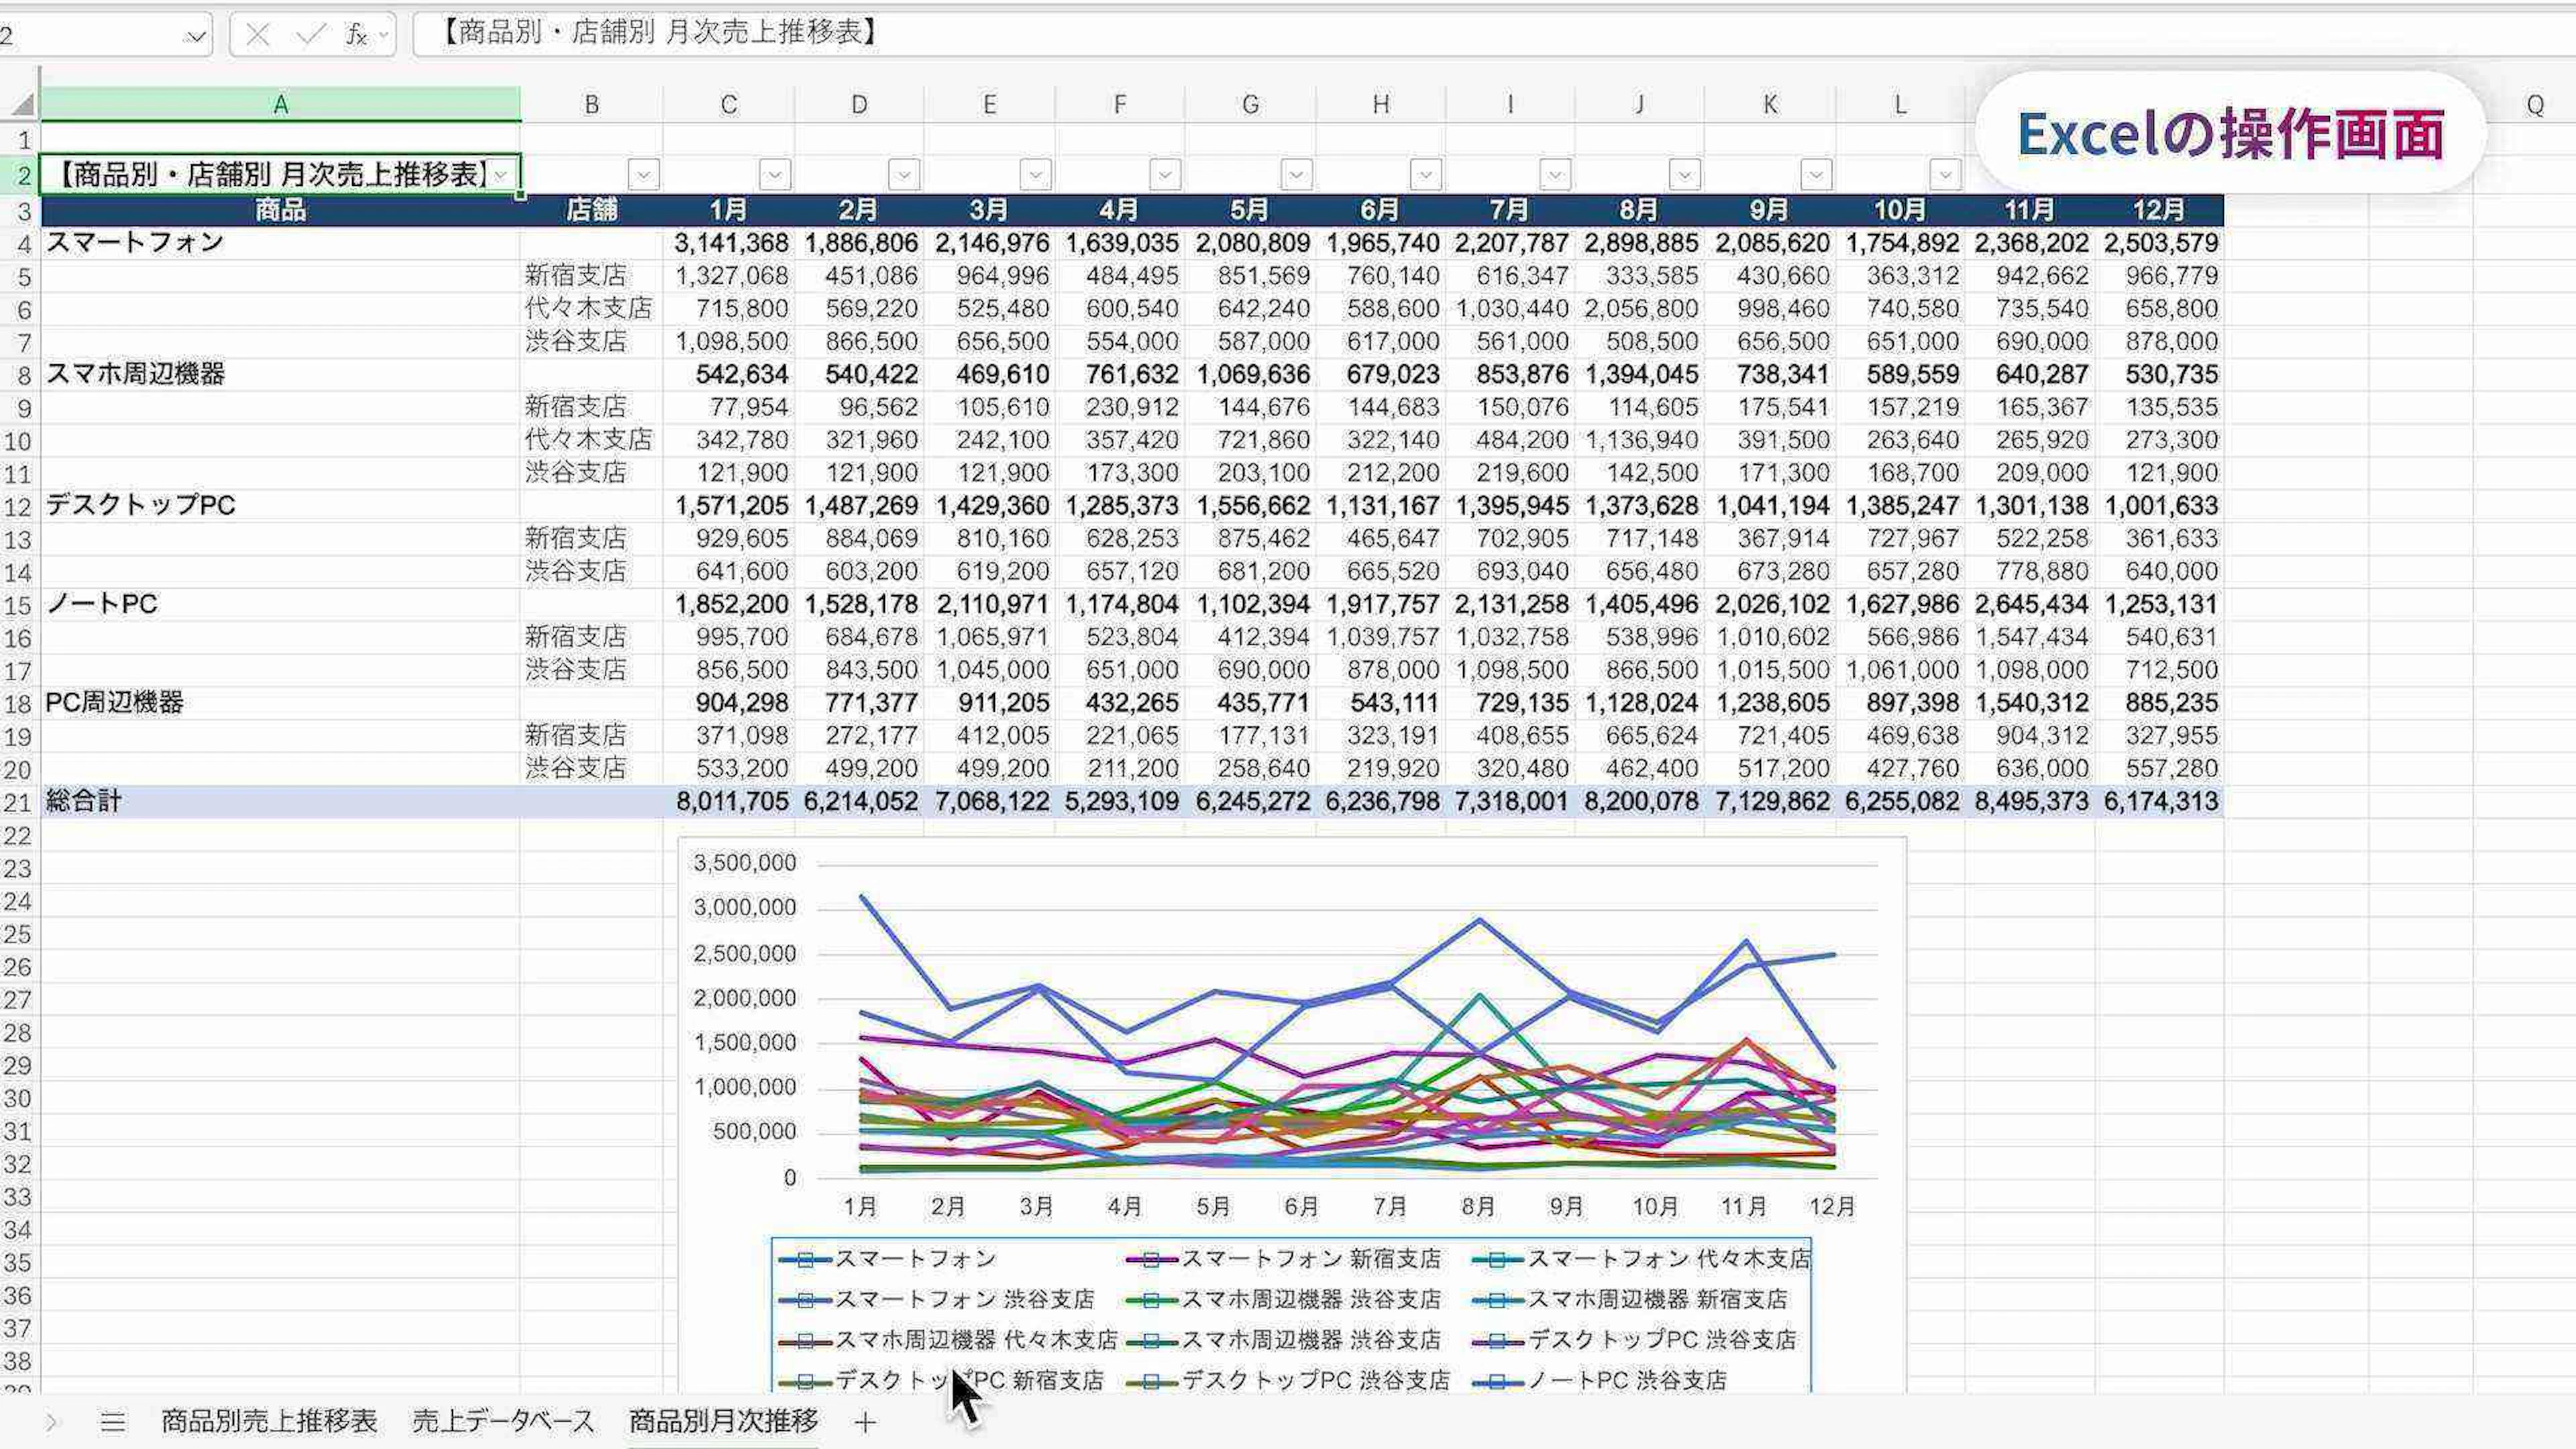The height and width of the screenshot is (1449, 2576).
Task: Click the formula bar cancel (X) icon
Action: coord(257,35)
